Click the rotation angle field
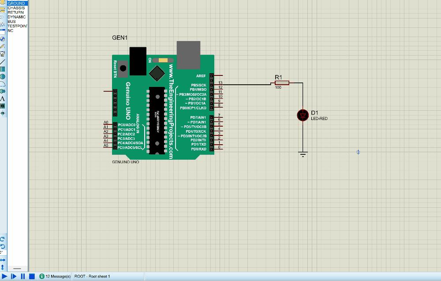This screenshot has width=441, height=281. pyautogui.click(x=3, y=253)
